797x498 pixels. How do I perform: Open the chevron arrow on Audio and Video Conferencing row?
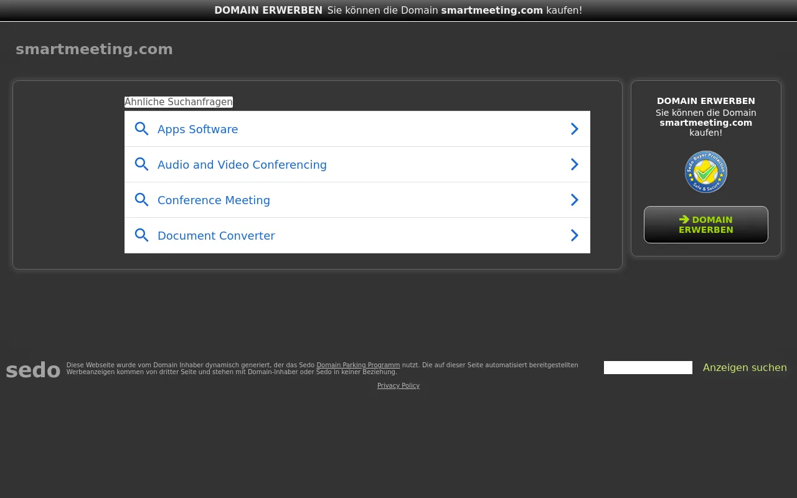coord(575,164)
